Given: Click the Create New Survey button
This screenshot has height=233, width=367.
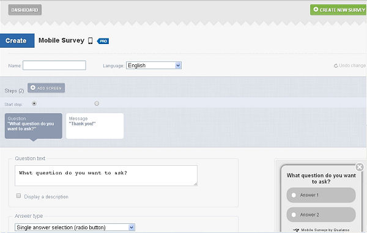Looking at the screenshot, I should click(338, 10).
